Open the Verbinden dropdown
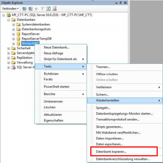Viewport: 163px width, 163px height. (x=10, y=8)
